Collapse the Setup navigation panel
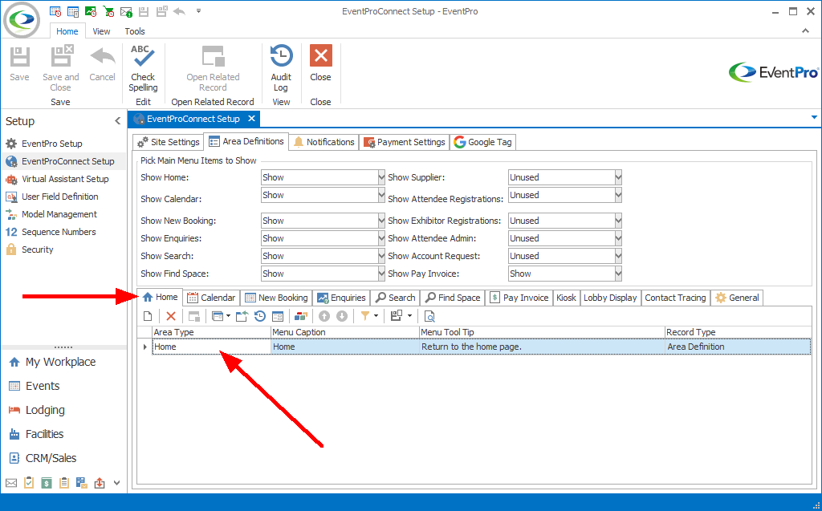This screenshot has width=822, height=511. pos(117,121)
